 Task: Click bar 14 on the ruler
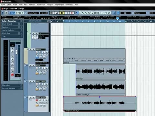tap(132, 22)
